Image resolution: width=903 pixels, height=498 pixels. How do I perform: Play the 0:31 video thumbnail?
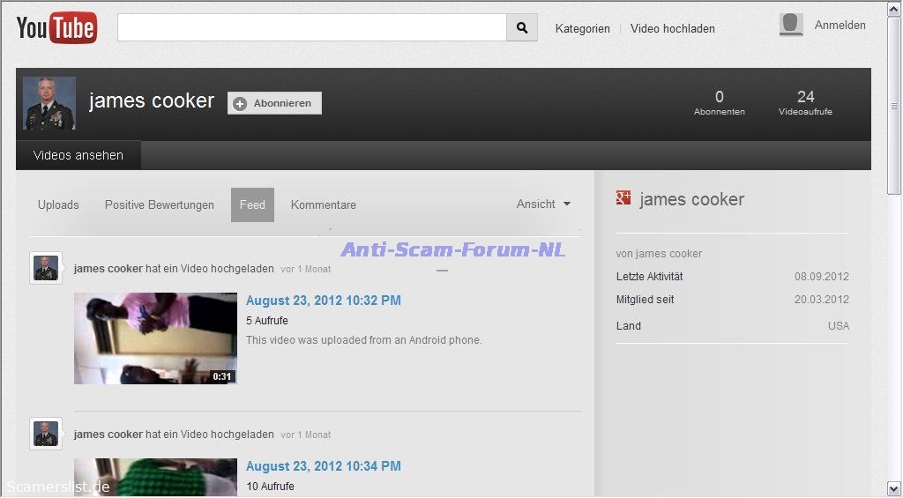coord(155,338)
